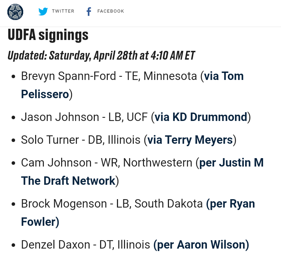The width and height of the screenshot is (281, 257).
Task: Click the Facebook f icon
Action: click(x=89, y=12)
